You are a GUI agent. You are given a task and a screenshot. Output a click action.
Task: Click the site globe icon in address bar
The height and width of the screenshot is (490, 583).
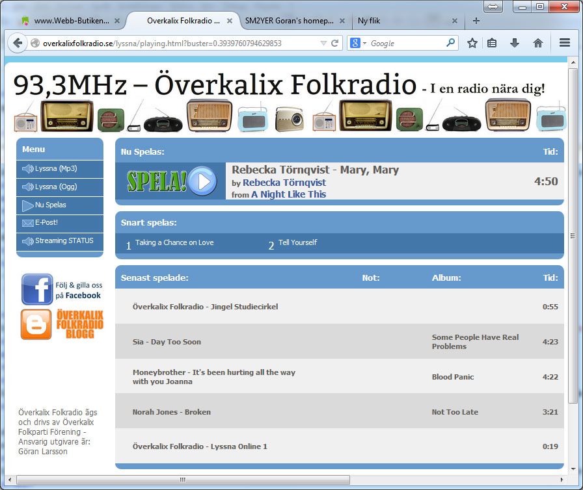click(35, 43)
